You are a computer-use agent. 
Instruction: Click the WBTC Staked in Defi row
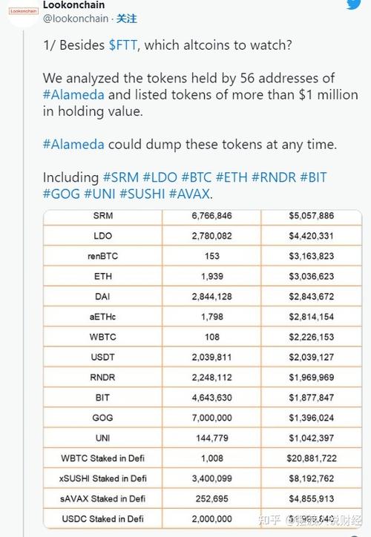pyautogui.click(x=203, y=458)
